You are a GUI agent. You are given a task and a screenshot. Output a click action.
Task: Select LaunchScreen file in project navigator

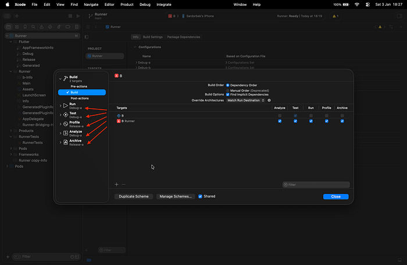pos(34,95)
